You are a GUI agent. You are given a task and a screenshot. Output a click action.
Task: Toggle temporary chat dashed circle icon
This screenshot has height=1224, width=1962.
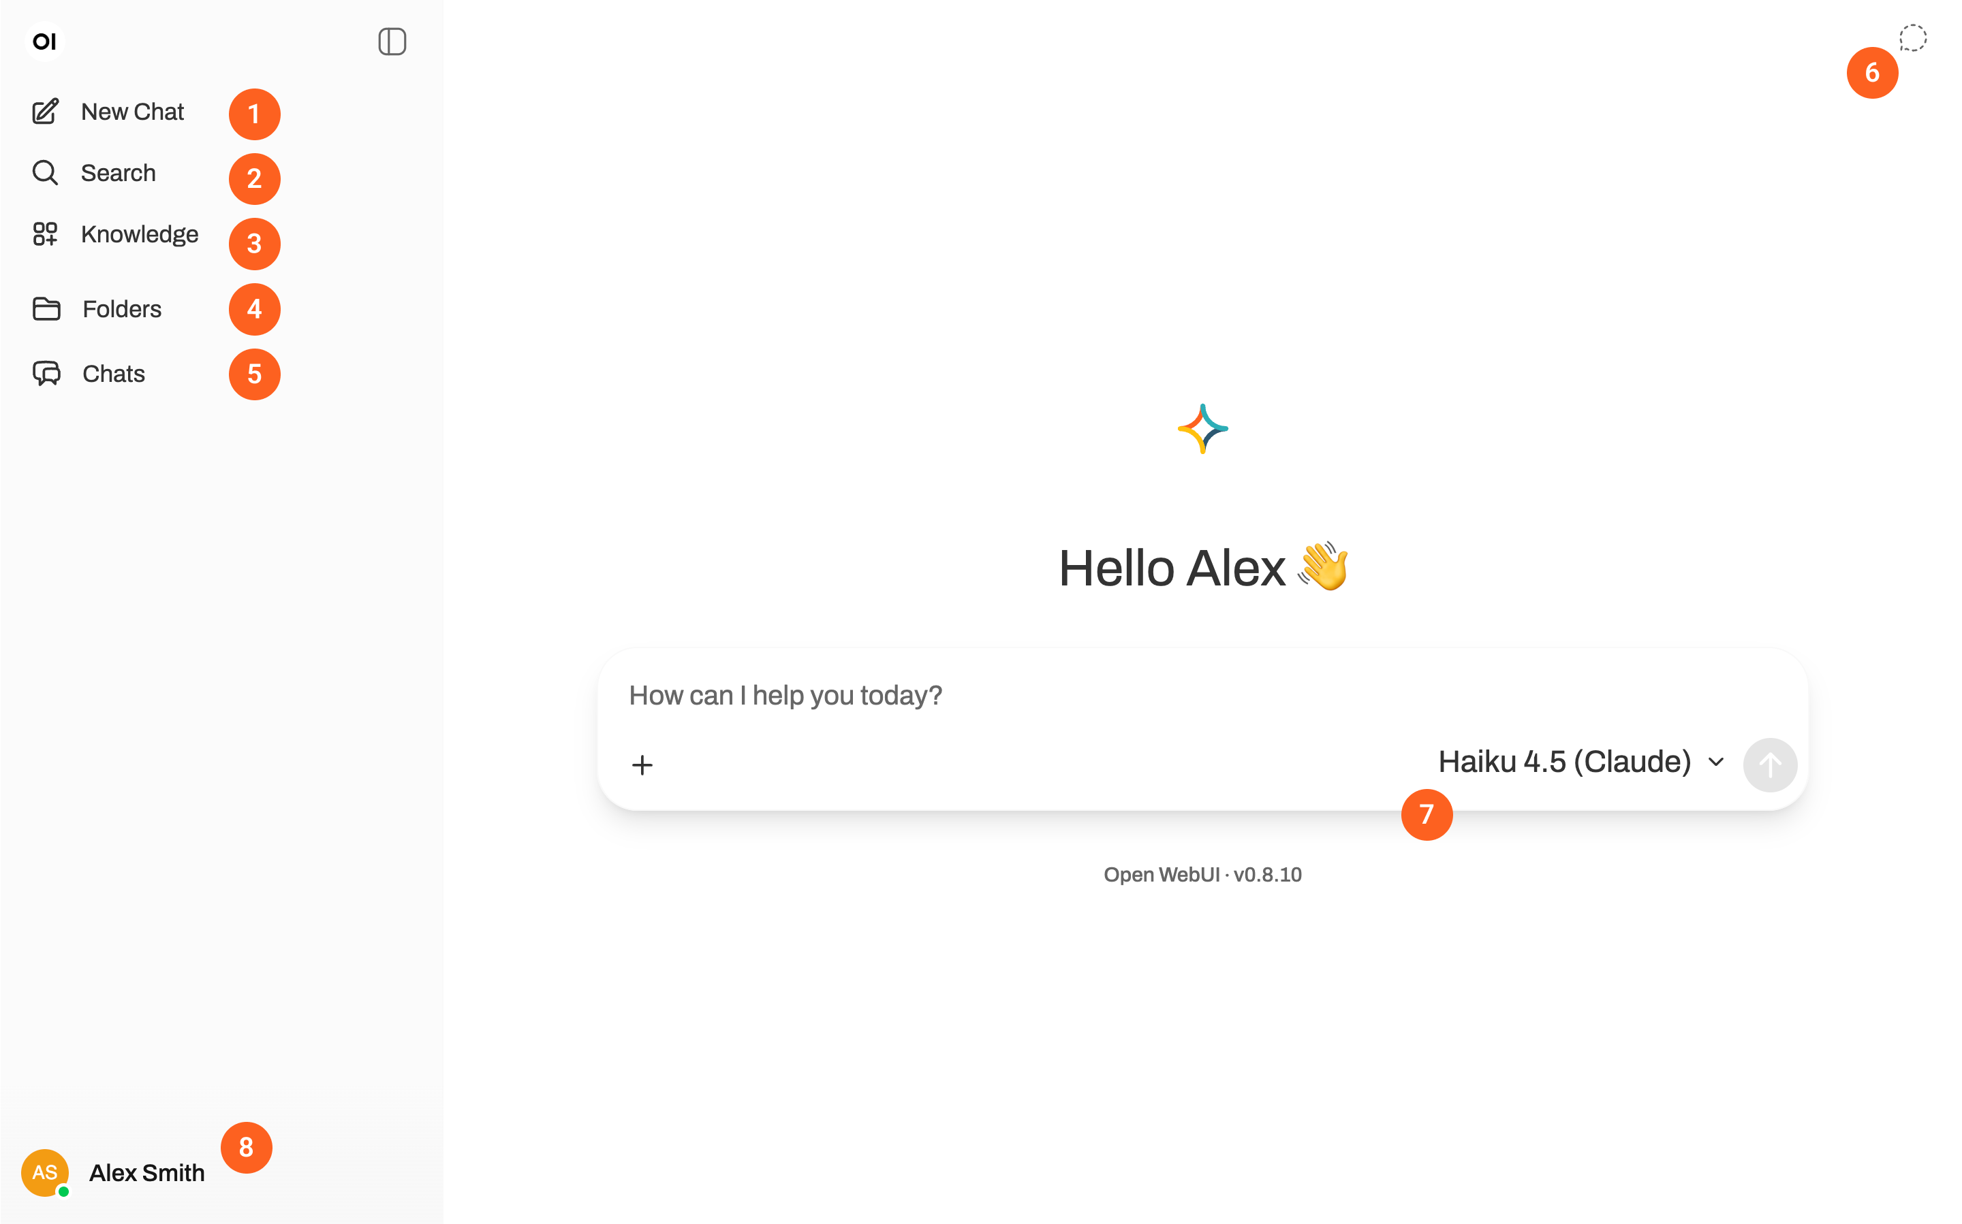pyautogui.click(x=1912, y=38)
